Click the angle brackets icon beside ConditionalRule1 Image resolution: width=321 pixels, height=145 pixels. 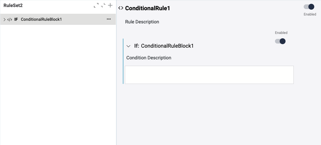[120, 8]
